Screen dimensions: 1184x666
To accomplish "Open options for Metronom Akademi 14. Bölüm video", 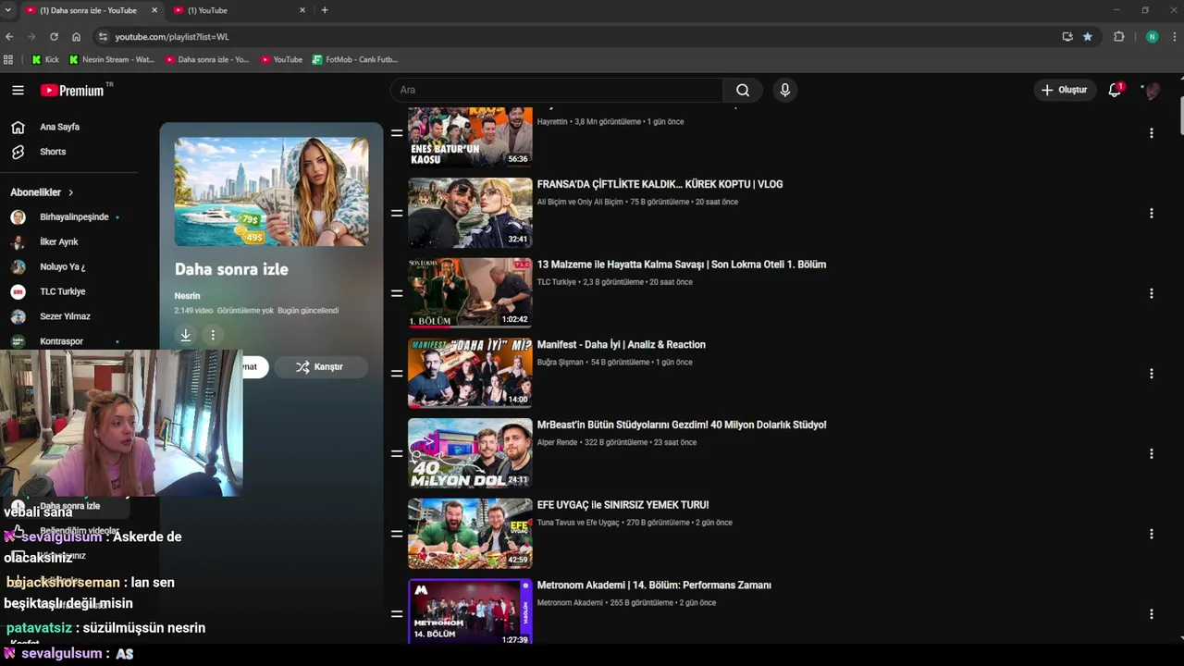I will click(x=1151, y=614).
